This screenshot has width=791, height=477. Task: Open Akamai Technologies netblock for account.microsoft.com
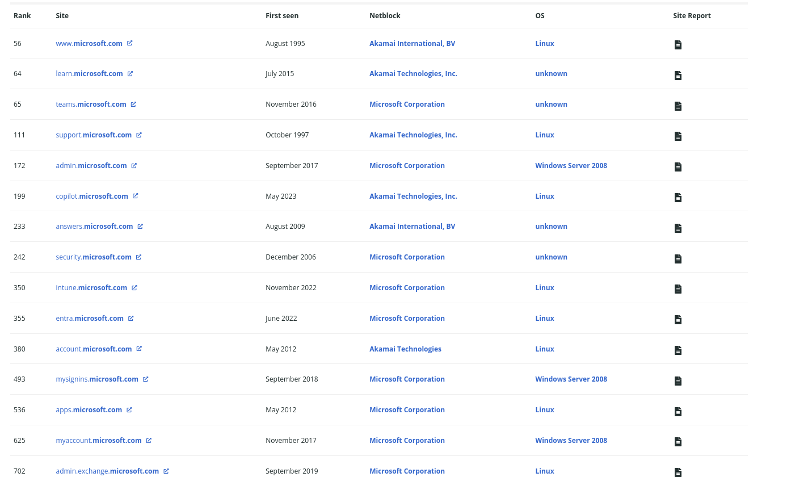[405, 349]
